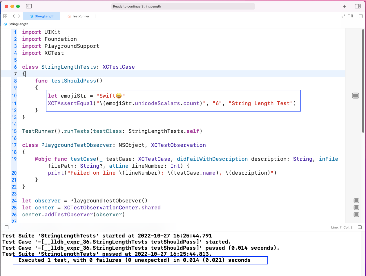Click line number 19 in the gutter
366x276 pixels.
14,159
